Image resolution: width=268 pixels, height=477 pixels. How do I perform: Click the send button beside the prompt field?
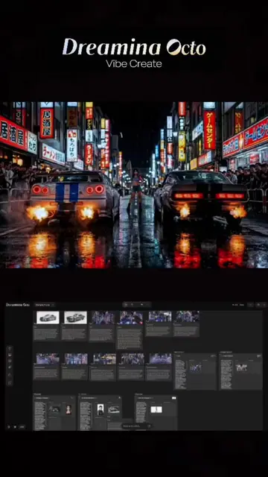tap(149, 426)
